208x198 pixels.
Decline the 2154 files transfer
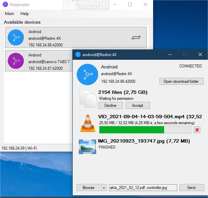click(x=111, y=106)
